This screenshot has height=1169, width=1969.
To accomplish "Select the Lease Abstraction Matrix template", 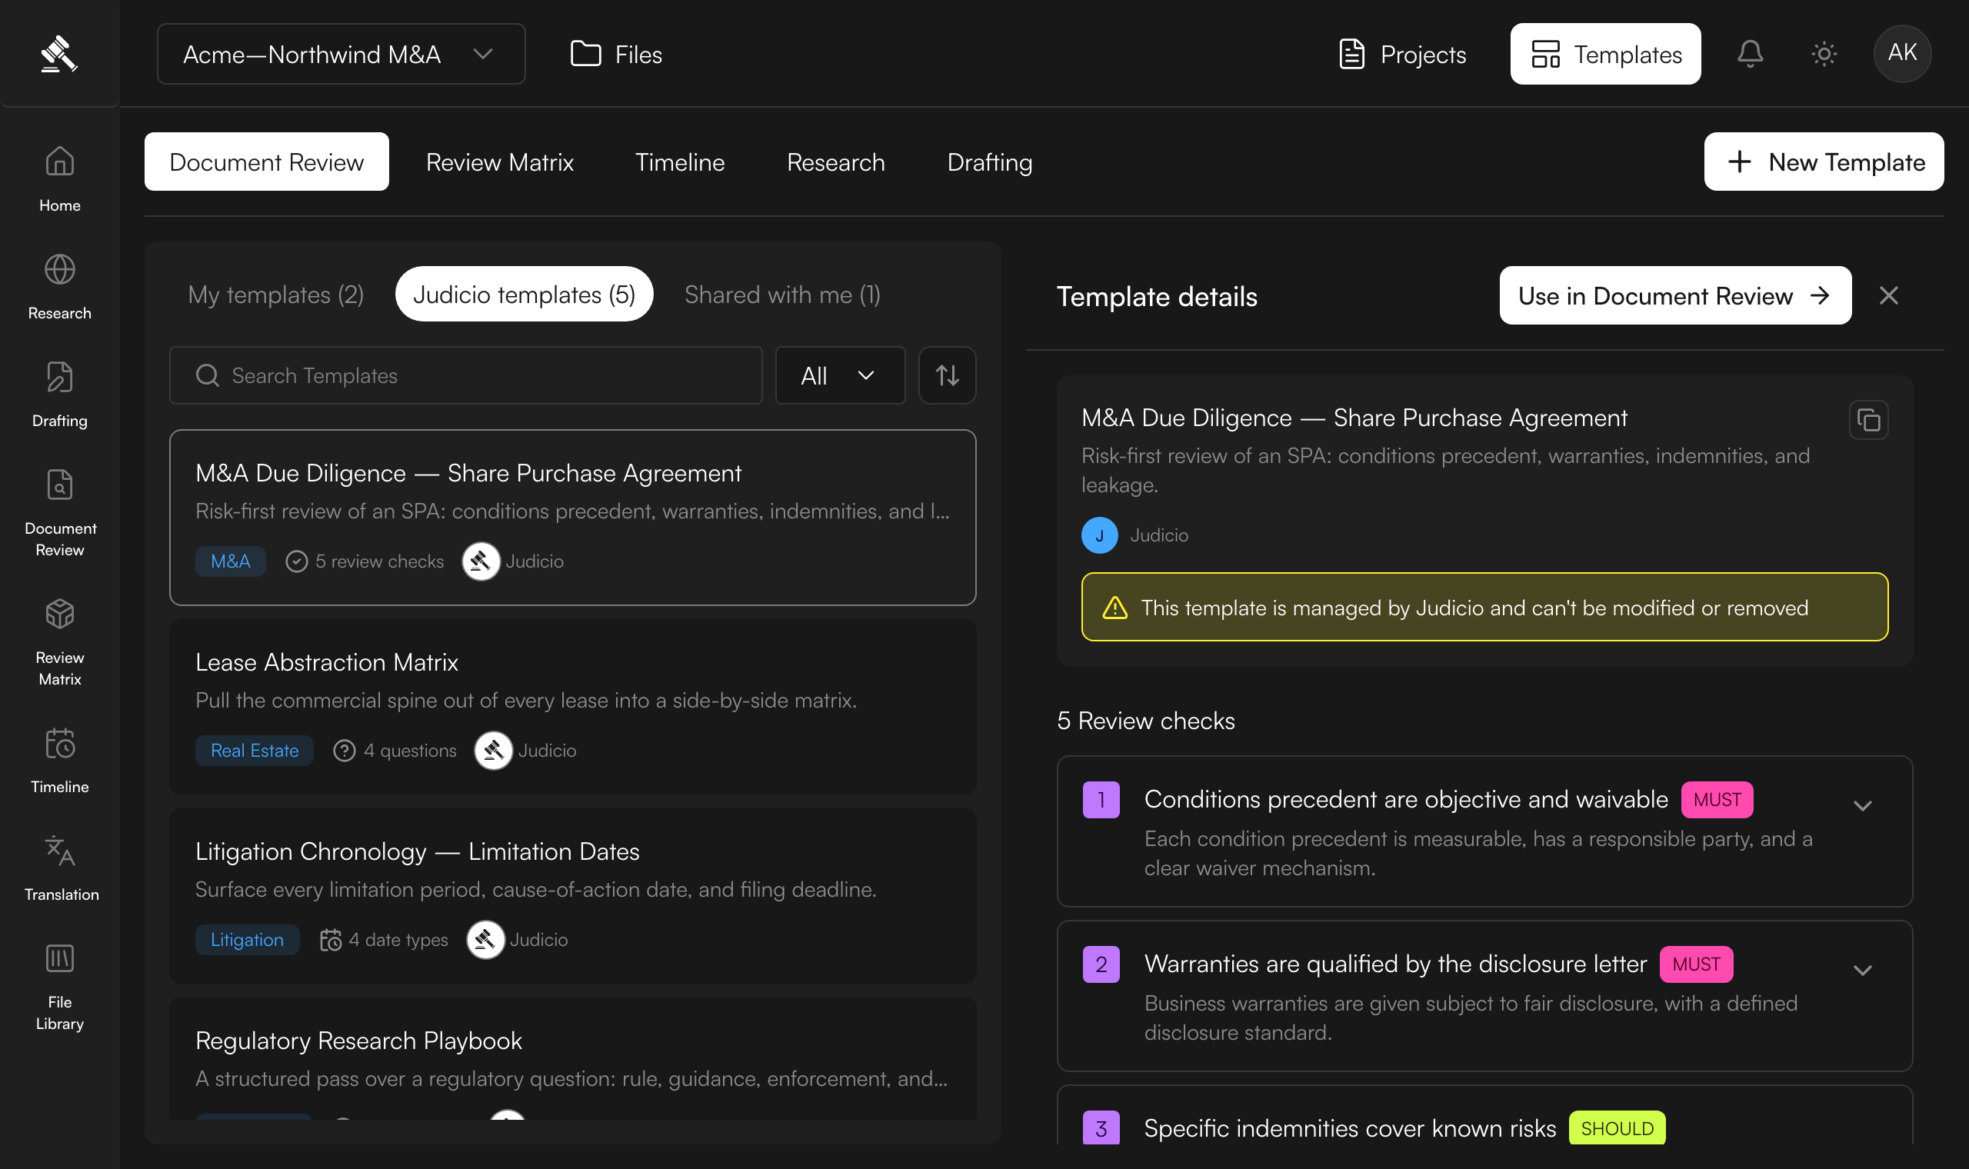I will pyautogui.click(x=571, y=706).
